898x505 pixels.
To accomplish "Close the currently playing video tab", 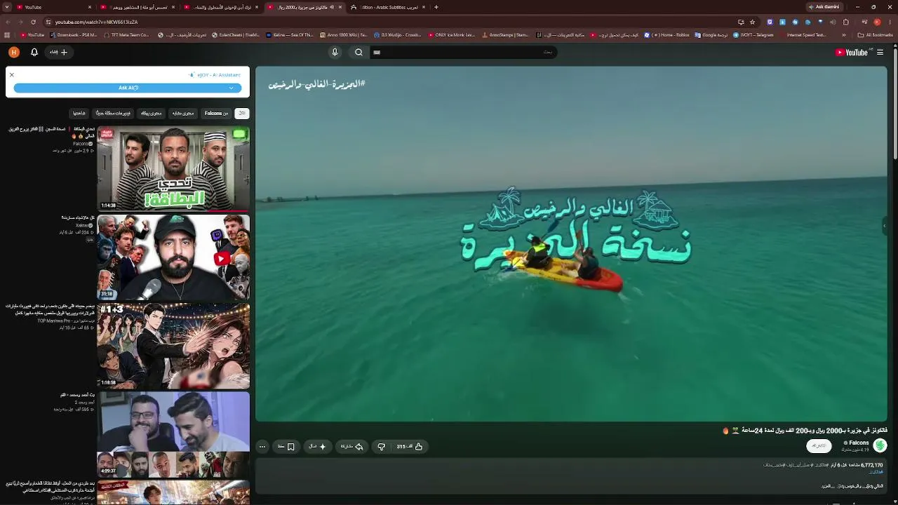I will click(340, 7).
